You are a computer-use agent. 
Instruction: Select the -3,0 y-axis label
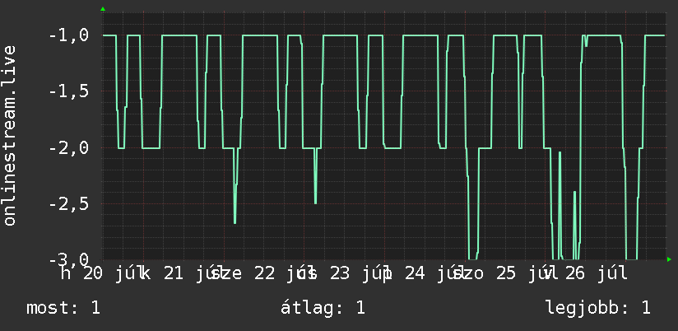tap(69, 259)
